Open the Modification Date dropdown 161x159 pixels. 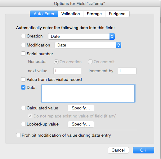click(88, 45)
